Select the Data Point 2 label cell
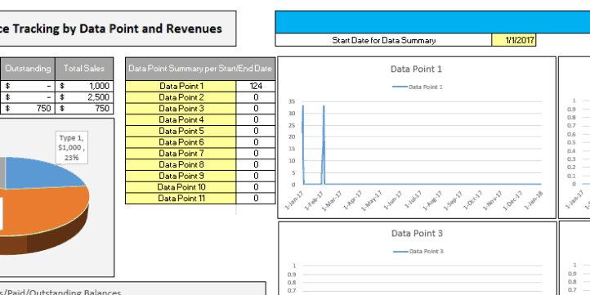The width and height of the screenshot is (590, 295). point(181,97)
